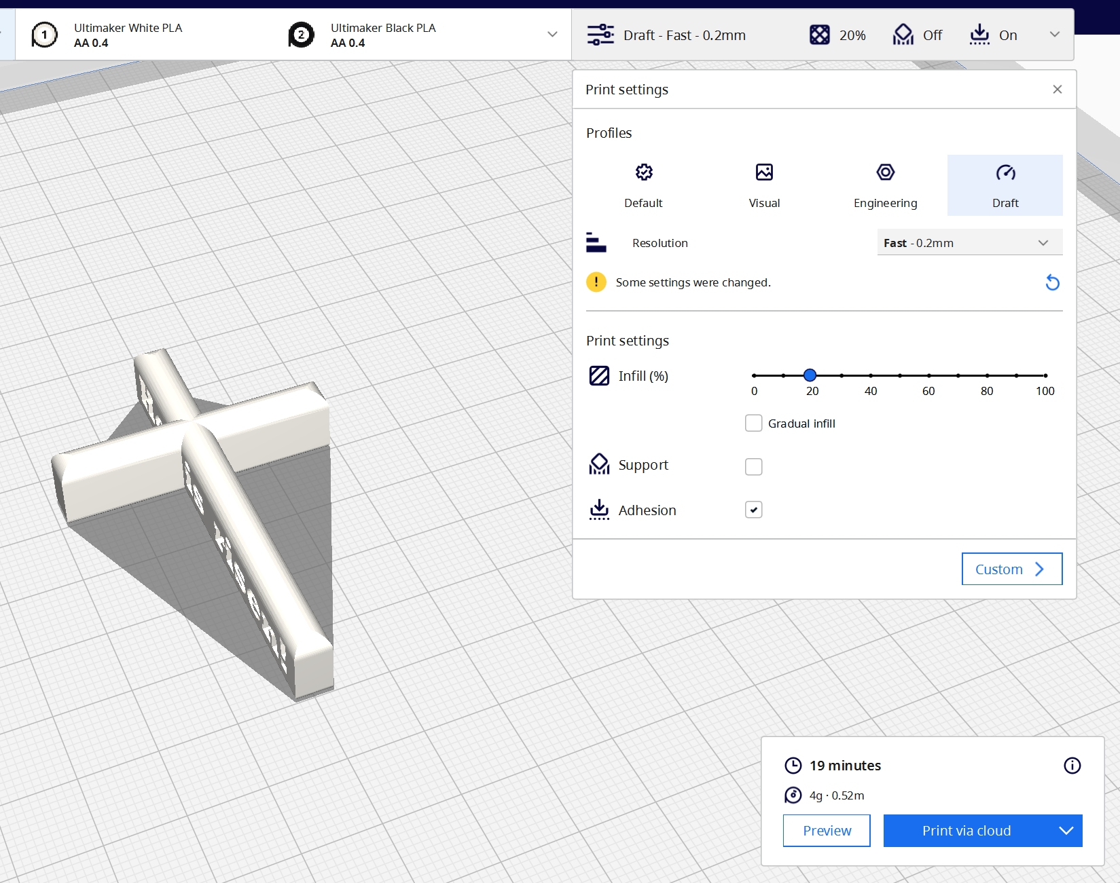Click the "19 minutes" print time

(x=845, y=766)
